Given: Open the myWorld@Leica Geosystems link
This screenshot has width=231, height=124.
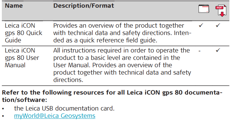Looking at the screenshot, I should 55,116.
